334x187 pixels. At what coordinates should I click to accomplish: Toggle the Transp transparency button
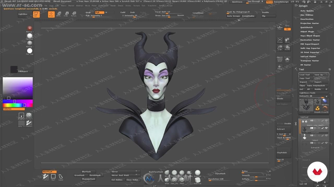(x=280, y=67)
